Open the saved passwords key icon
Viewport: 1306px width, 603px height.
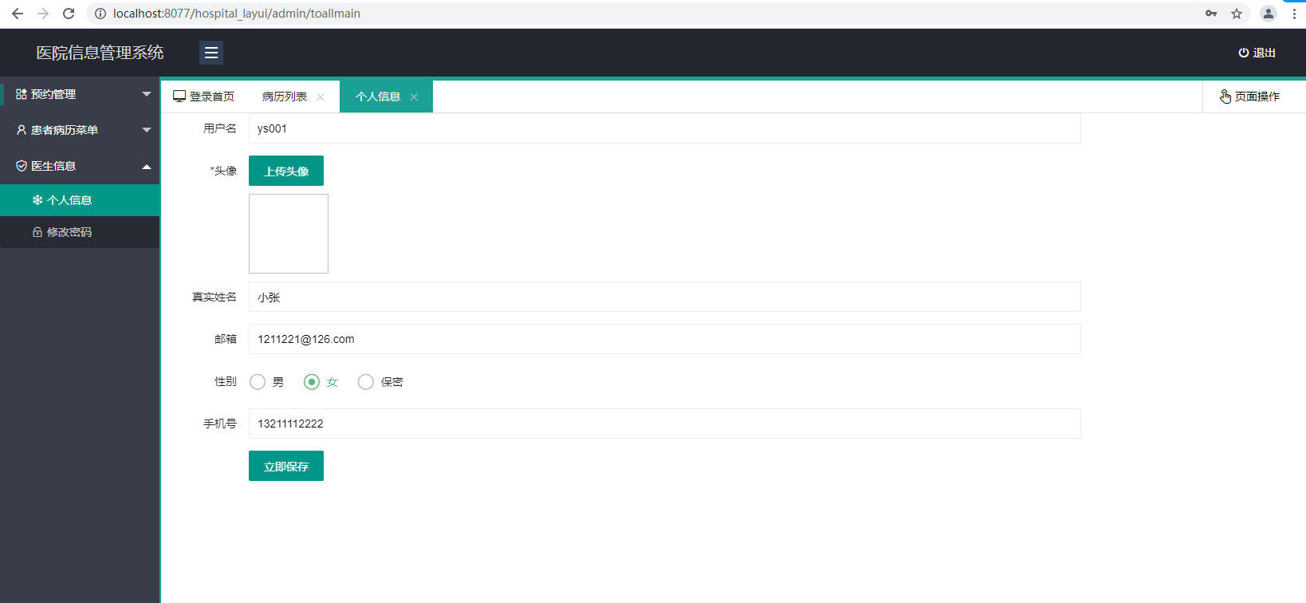click(1211, 14)
